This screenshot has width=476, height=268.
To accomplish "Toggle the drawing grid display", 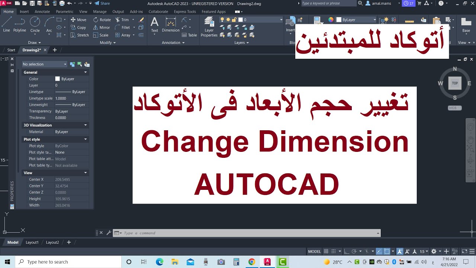I will pos(326,252).
